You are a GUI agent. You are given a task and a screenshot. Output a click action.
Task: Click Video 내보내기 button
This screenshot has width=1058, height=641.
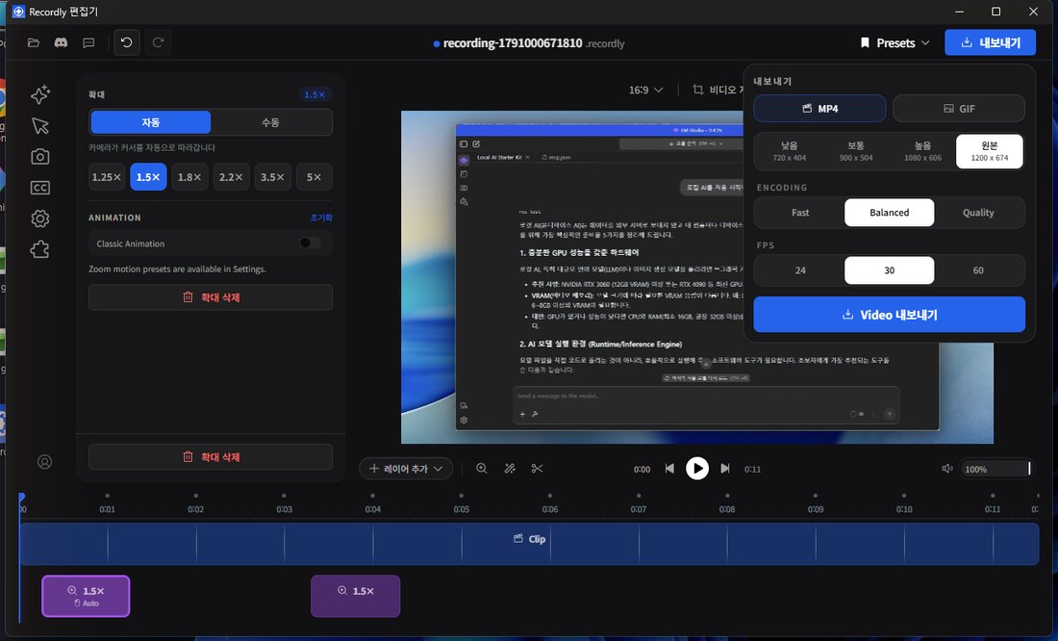coord(890,315)
